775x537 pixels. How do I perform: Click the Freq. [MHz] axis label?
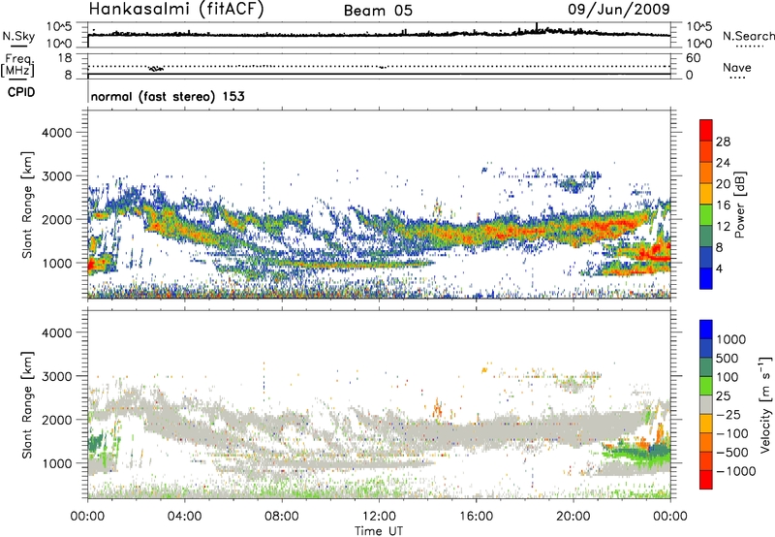coord(17,65)
